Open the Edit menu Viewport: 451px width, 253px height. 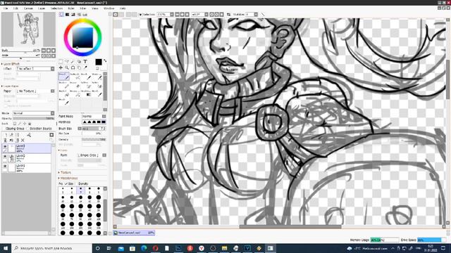pos(16,8)
